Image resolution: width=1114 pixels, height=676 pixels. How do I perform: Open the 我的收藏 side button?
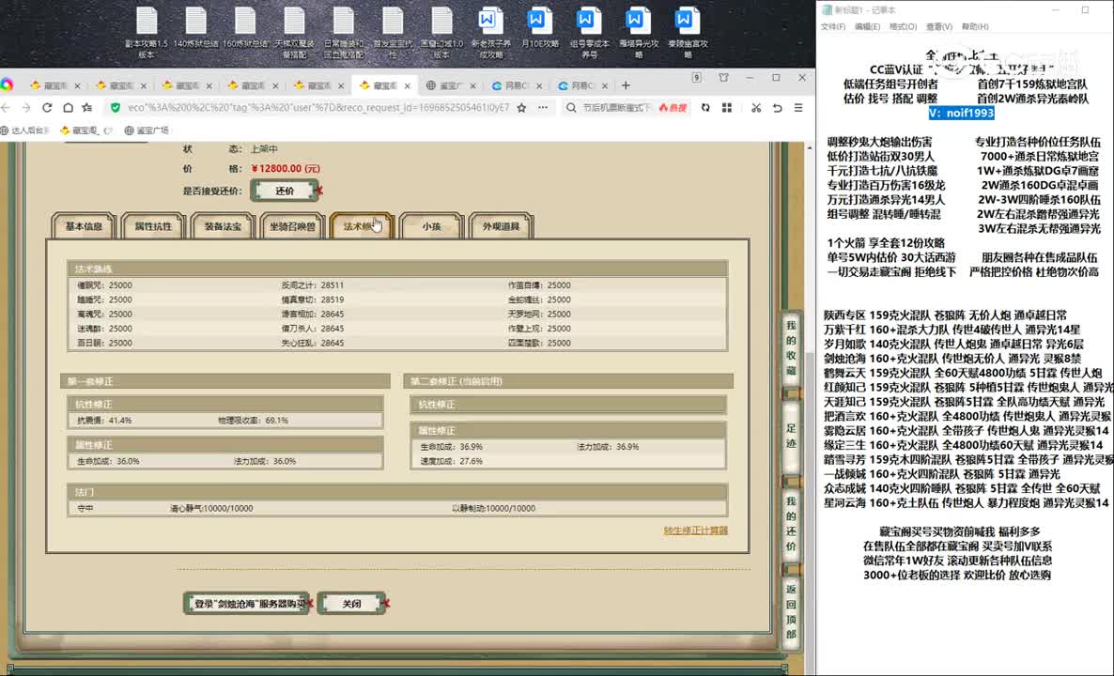pos(791,348)
